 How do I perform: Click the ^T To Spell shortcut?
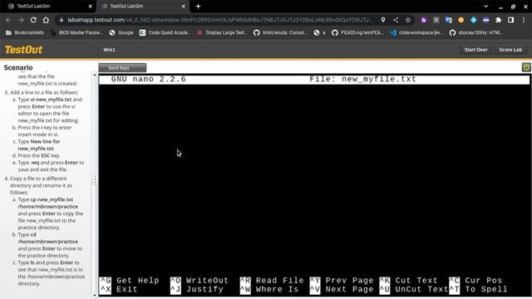[478, 290]
